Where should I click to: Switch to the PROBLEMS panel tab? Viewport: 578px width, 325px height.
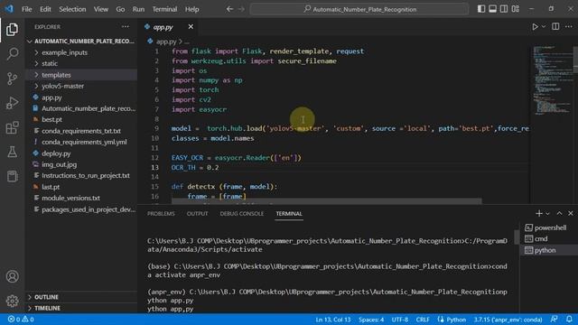tap(161, 214)
